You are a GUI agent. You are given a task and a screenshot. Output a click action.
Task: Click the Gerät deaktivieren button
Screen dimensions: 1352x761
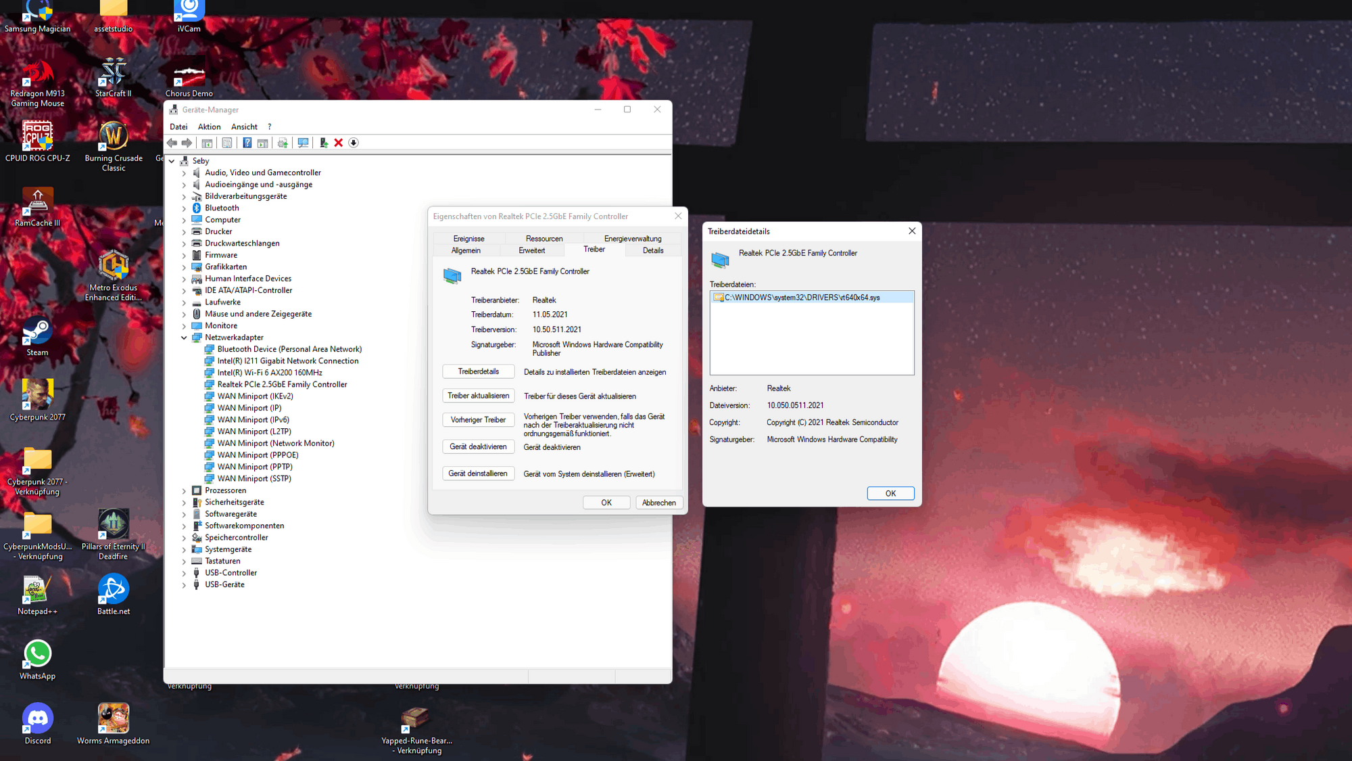tap(478, 446)
